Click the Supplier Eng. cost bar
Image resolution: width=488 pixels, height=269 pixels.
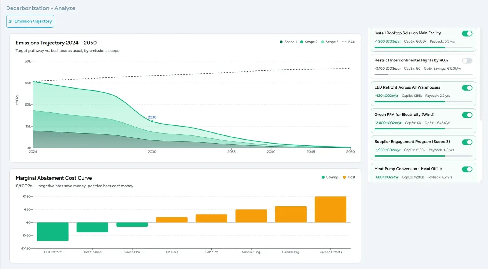[251, 216]
